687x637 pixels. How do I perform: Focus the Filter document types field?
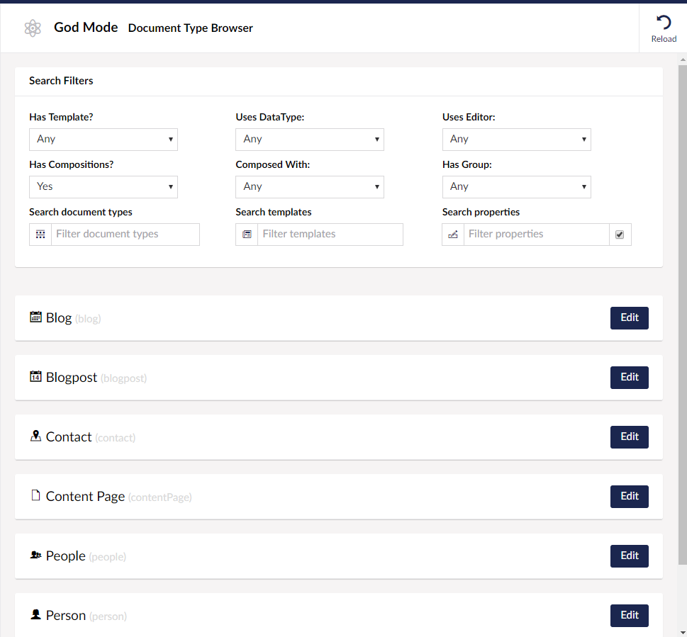click(x=125, y=235)
